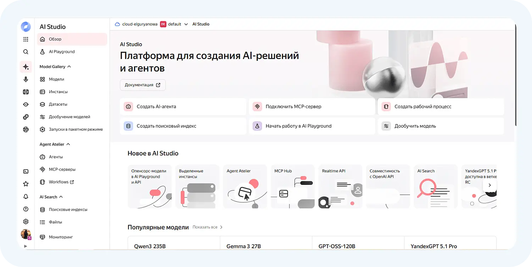Open the Документация button
The height and width of the screenshot is (267, 532).
(x=143, y=85)
